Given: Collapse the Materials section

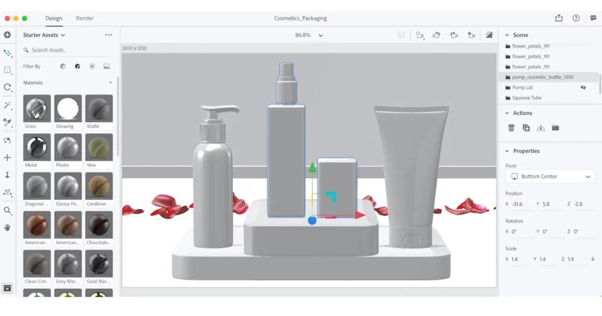Looking at the screenshot, I should [x=110, y=83].
